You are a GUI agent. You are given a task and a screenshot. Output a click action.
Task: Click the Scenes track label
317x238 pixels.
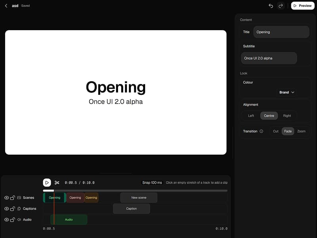29,198
